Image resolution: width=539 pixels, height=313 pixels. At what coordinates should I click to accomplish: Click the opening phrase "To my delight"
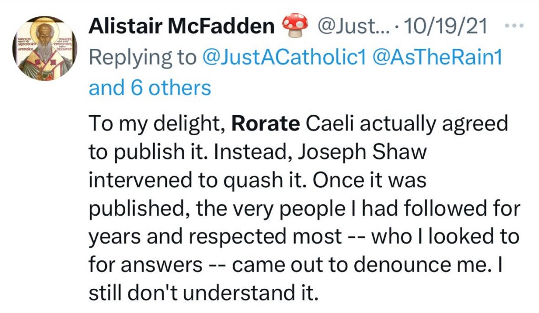[156, 124]
